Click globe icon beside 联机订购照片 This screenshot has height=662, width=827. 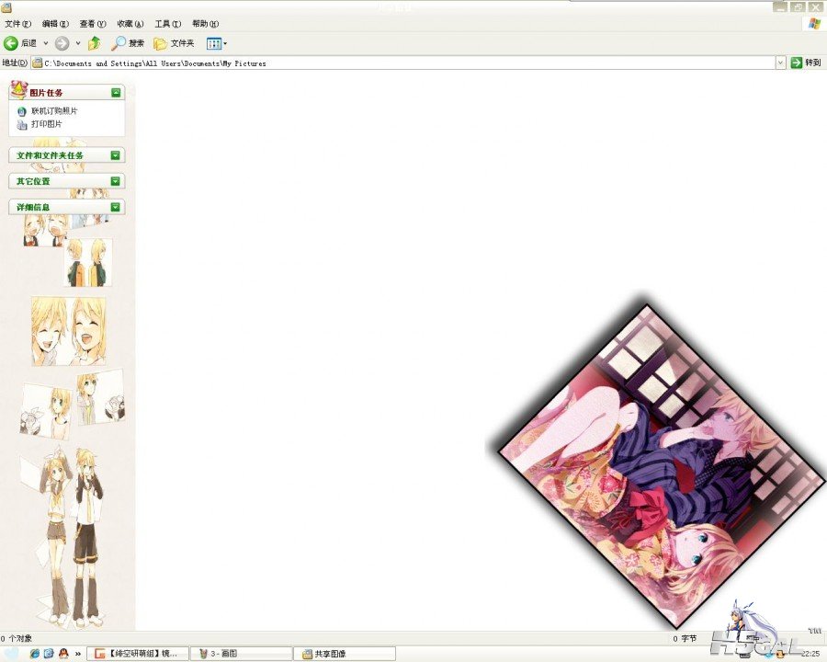pos(22,111)
